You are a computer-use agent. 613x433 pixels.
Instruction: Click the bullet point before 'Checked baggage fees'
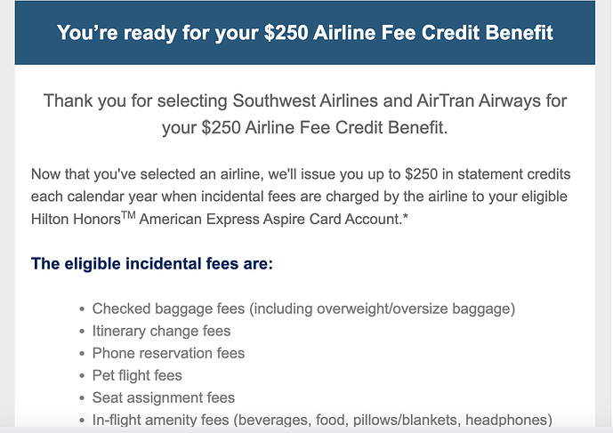[x=82, y=309]
